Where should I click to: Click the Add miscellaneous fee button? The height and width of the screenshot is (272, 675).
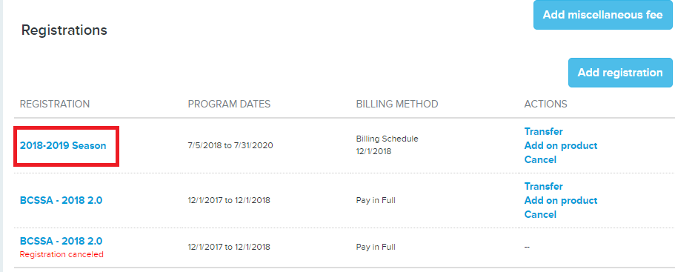[602, 15]
